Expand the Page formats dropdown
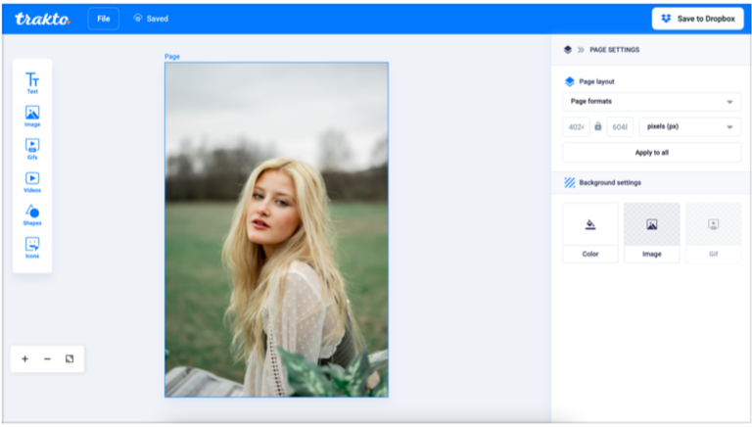752x427 pixels. (x=651, y=102)
